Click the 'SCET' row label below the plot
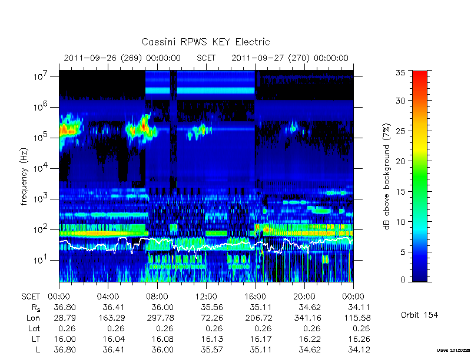 pos(31,297)
